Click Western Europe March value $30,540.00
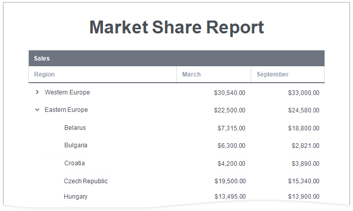 [230, 93]
